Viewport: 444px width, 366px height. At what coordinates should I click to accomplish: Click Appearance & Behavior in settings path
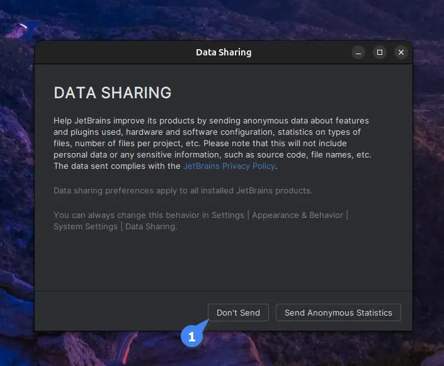298,215
